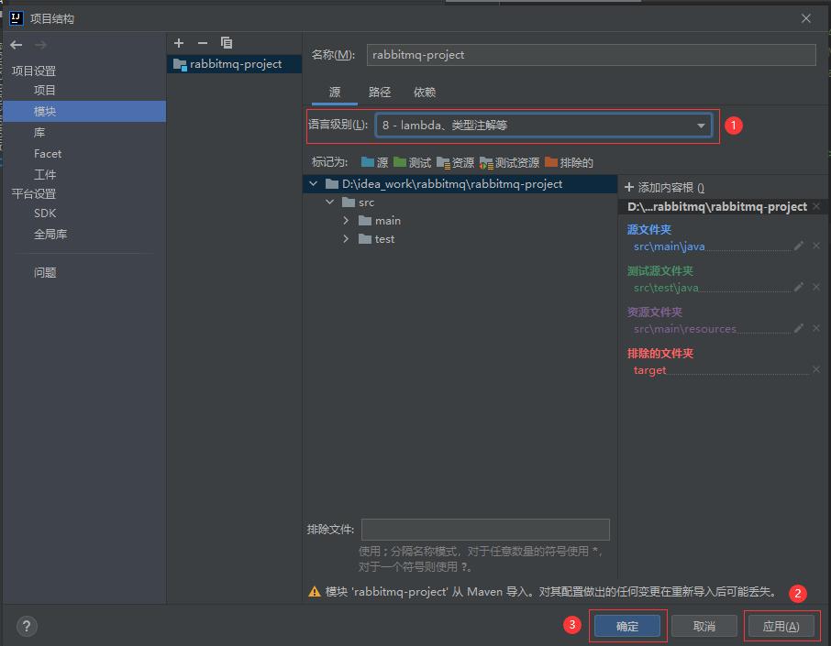831x646 pixels.
Task: Unmark src\test\java test folder
Action: [816, 287]
